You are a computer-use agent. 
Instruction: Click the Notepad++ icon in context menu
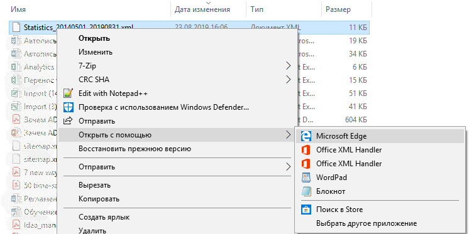tap(69, 93)
